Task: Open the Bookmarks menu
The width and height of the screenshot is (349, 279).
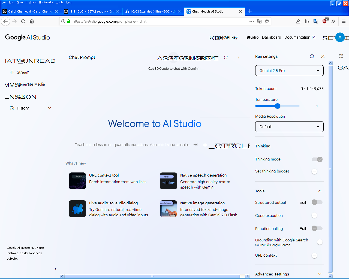Action: (x=46, y=2)
